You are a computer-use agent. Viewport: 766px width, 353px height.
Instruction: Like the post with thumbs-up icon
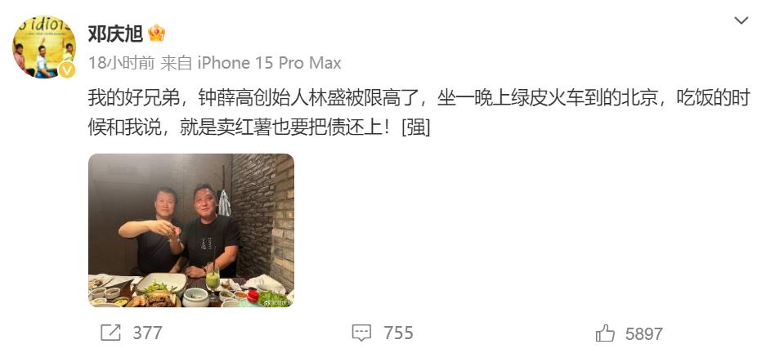605,333
